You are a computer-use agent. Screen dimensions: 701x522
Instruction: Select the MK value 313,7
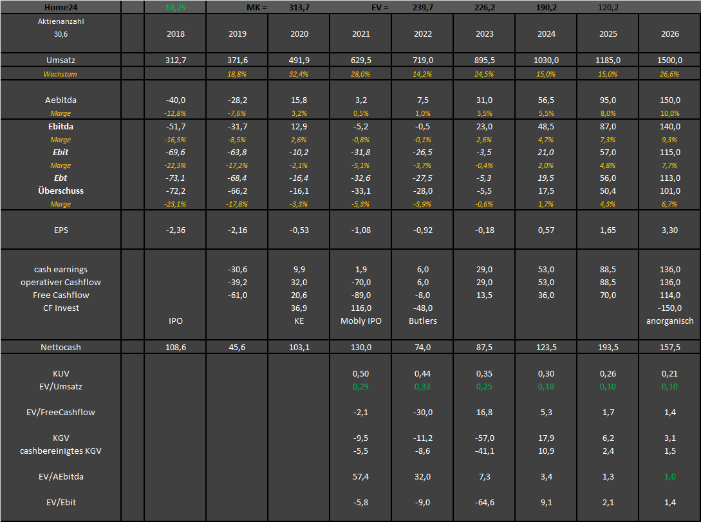pos(299,7)
